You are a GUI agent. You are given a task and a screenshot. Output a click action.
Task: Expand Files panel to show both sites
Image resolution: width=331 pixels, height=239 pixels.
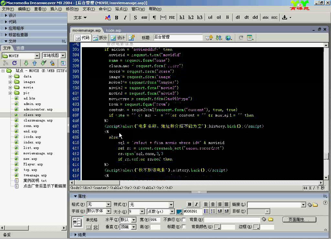63,63
